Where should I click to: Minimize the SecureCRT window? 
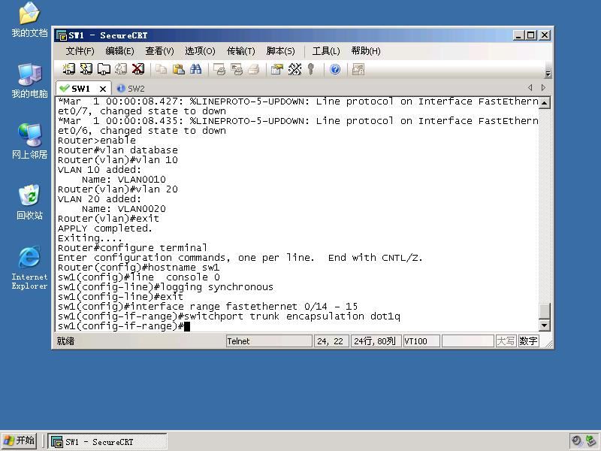click(x=518, y=35)
